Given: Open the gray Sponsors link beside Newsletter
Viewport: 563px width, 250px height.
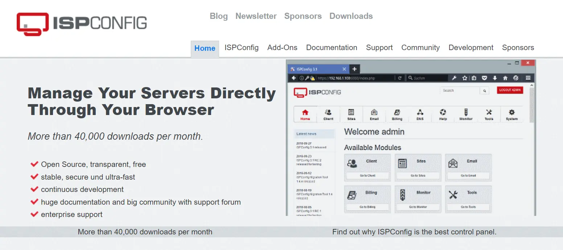Looking at the screenshot, I should pyautogui.click(x=303, y=16).
